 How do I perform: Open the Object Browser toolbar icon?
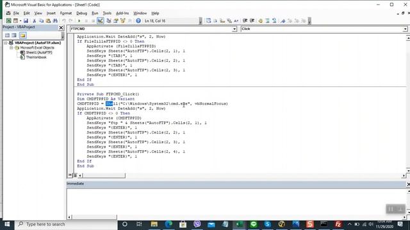tap(122, 21)
